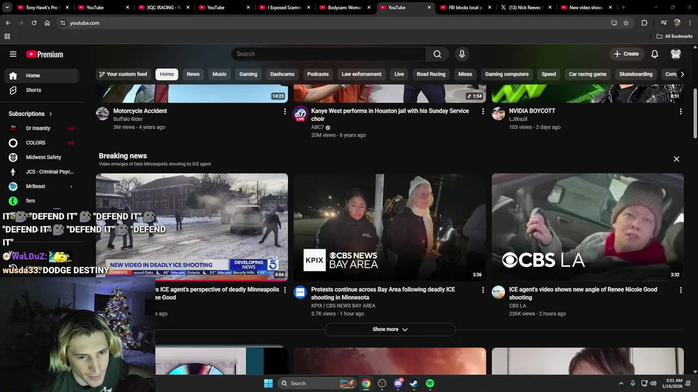The width and height of the screenshot is (698, 392).
Task: Open options for Kanye West video
Action: click(483, 111)
